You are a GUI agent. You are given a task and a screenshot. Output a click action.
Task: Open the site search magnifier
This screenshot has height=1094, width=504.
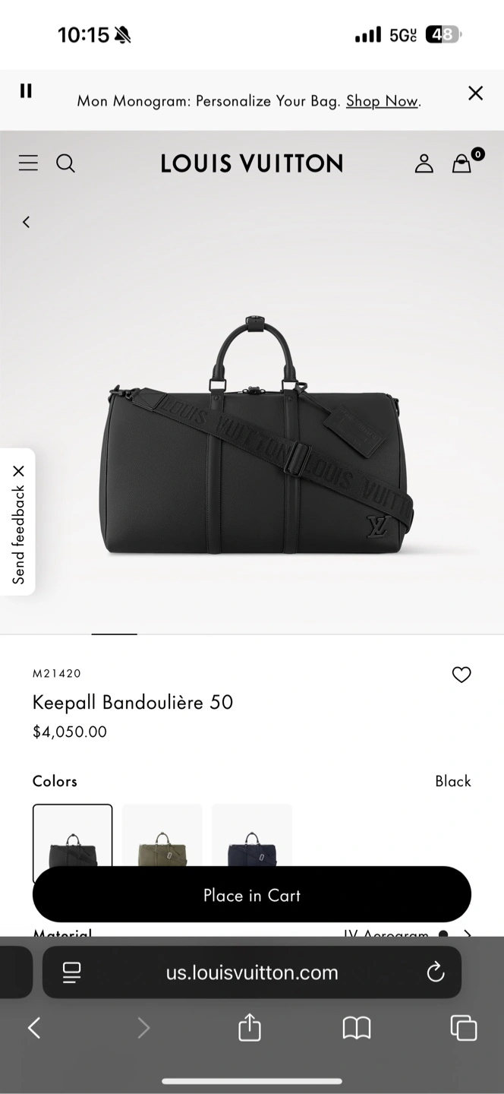tap(66, 163)
